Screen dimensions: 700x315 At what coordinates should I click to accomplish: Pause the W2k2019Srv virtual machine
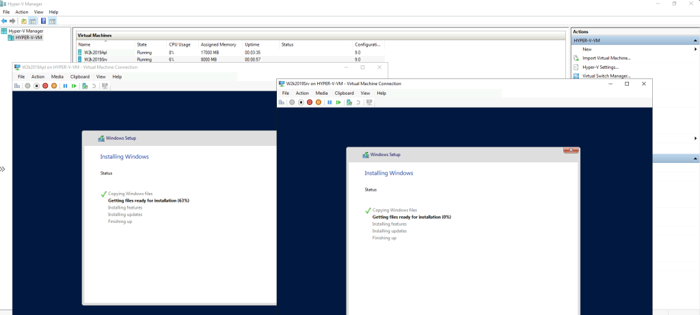329,102
